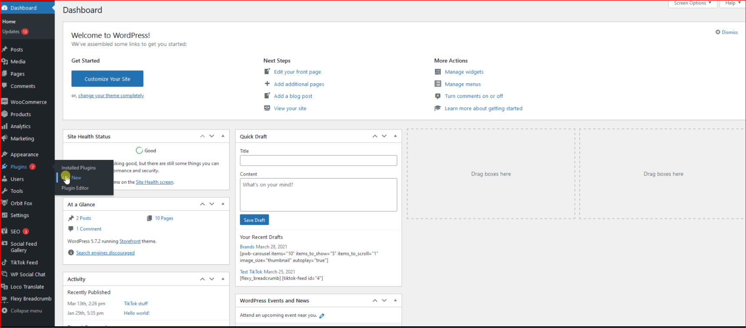Click the Save Draft button
Screen dimensions: 746x328
[254, 220]
